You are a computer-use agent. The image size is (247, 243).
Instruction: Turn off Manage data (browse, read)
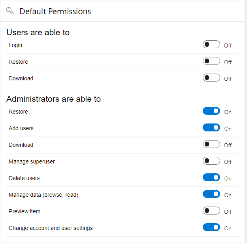tap(211, 194)
